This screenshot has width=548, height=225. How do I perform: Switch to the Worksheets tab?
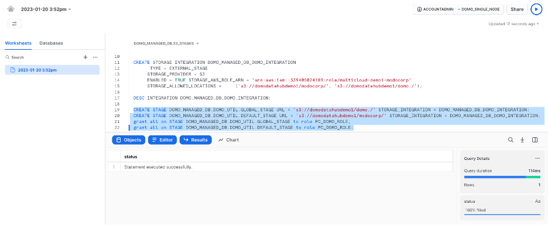[x=18, y=43]
